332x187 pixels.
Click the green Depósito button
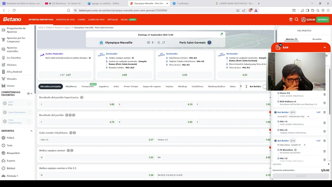tap(323, 19)
